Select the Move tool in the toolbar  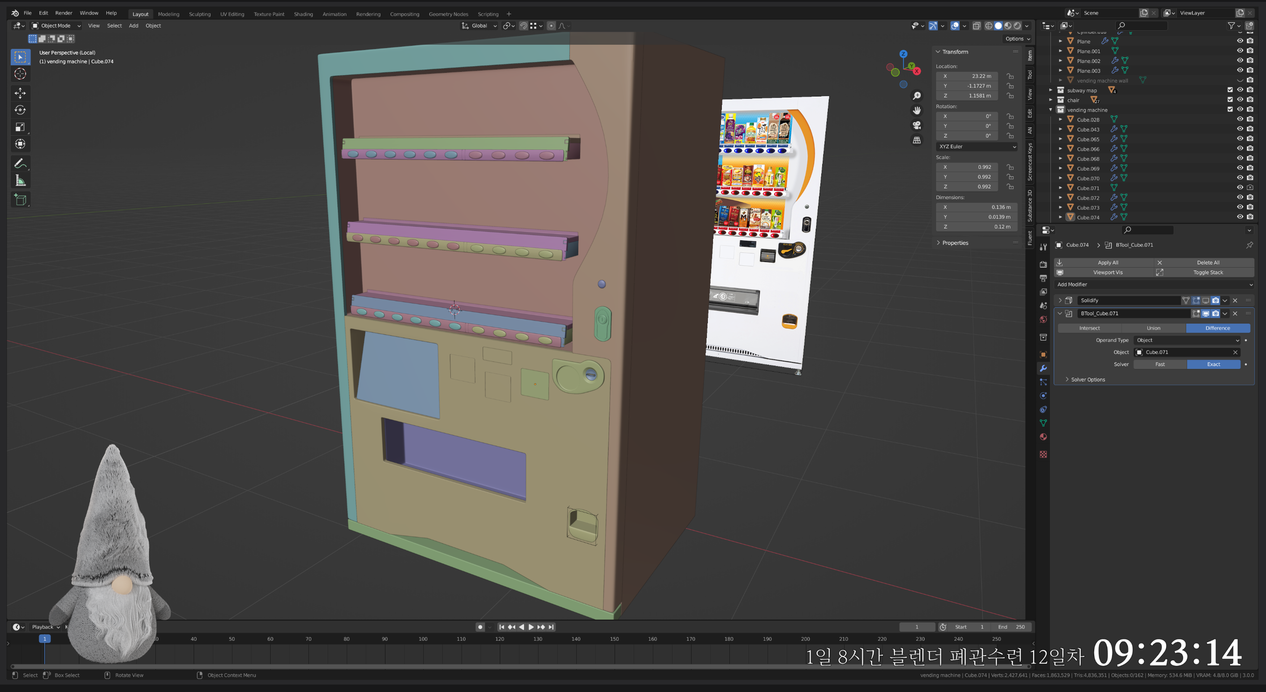[20, 93]
